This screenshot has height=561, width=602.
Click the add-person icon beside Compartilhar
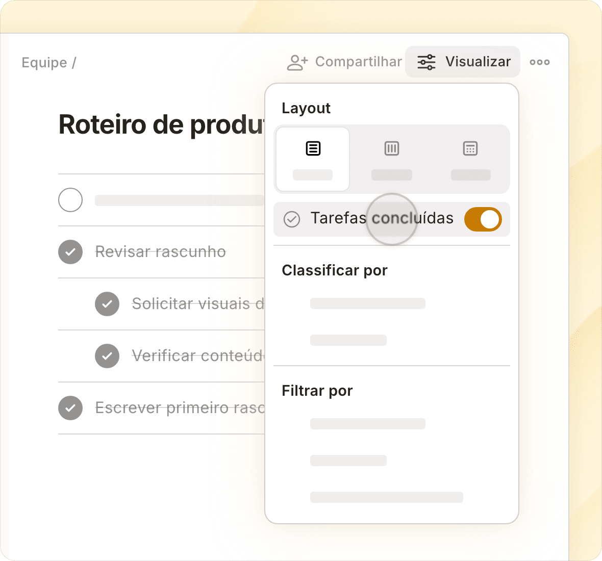pos(297,63)
